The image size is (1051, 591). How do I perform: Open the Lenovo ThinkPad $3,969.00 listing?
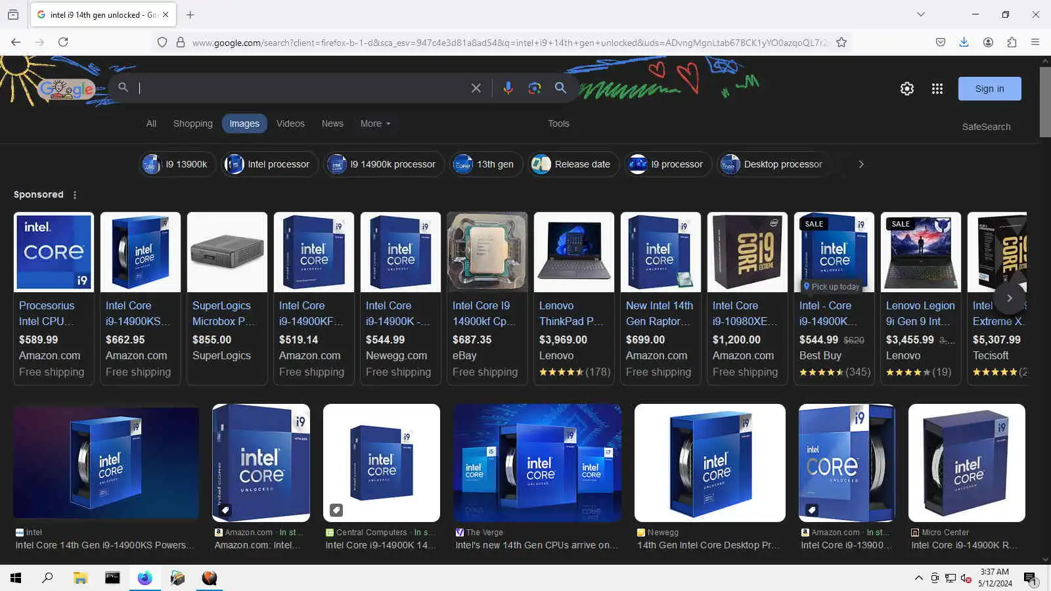[x=573, y=298]
